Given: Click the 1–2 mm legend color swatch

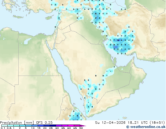Looking at the screenshot, I should (16, 126).
